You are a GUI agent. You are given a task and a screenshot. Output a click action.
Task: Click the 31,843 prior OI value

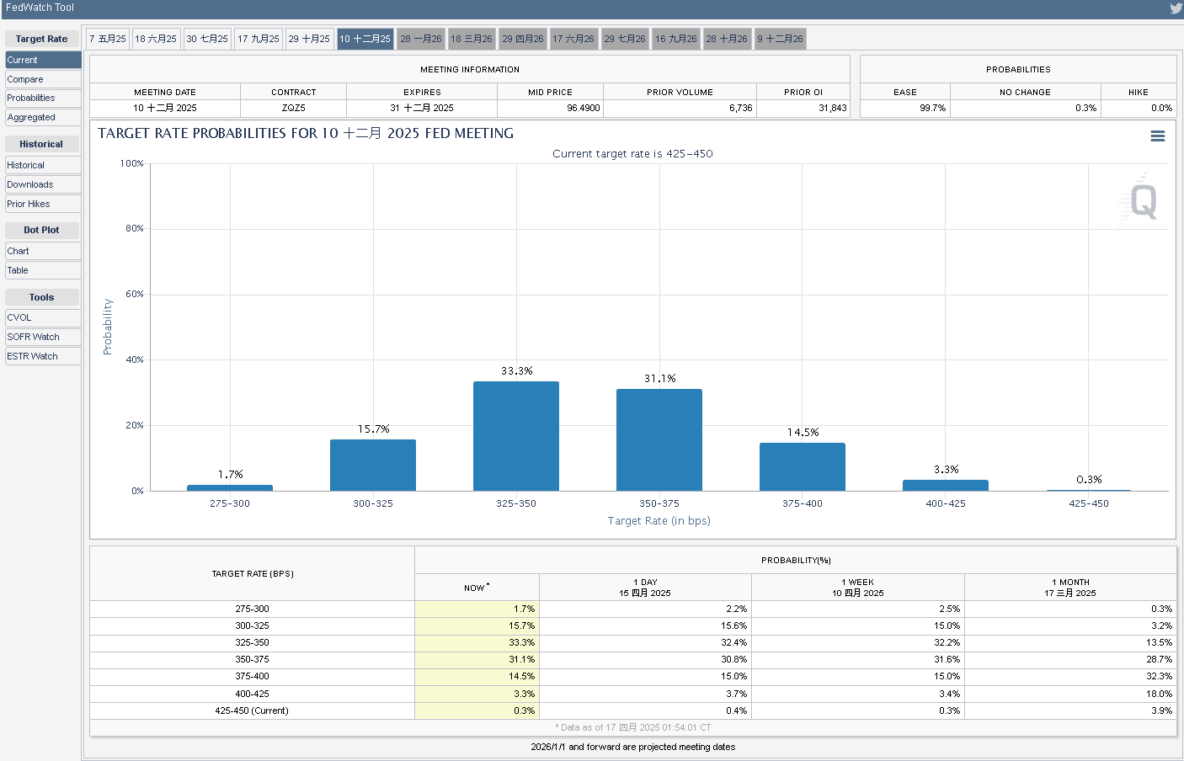click(x=833, y=108)
